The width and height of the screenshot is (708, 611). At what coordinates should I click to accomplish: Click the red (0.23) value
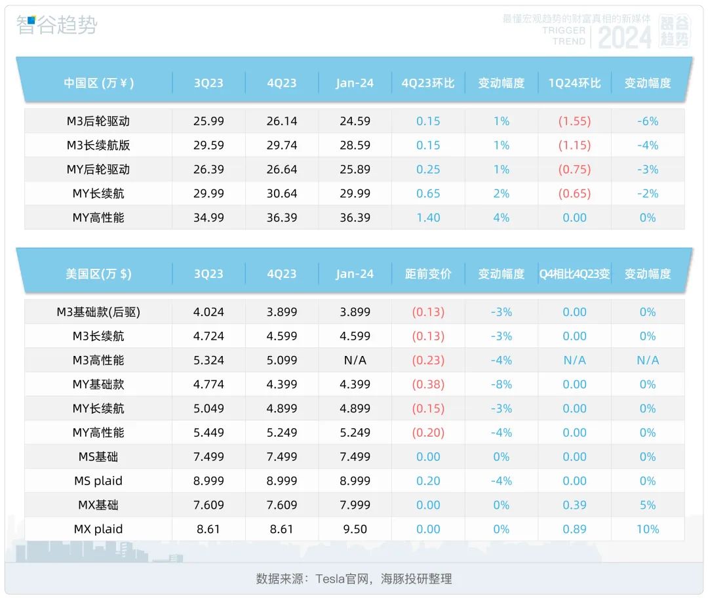(x=428, y=360)
